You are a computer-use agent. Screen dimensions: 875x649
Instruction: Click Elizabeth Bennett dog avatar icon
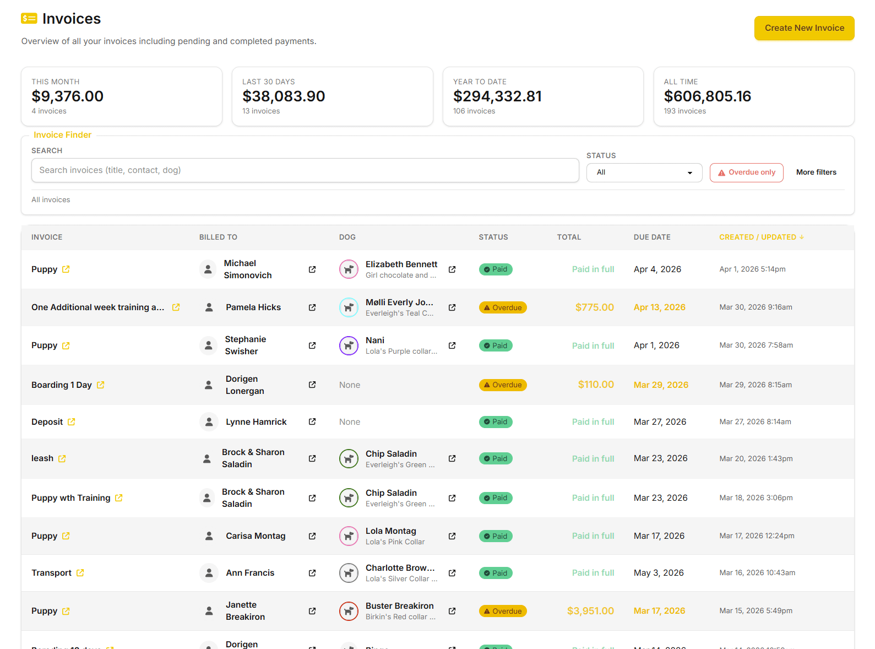click(349, 269)
